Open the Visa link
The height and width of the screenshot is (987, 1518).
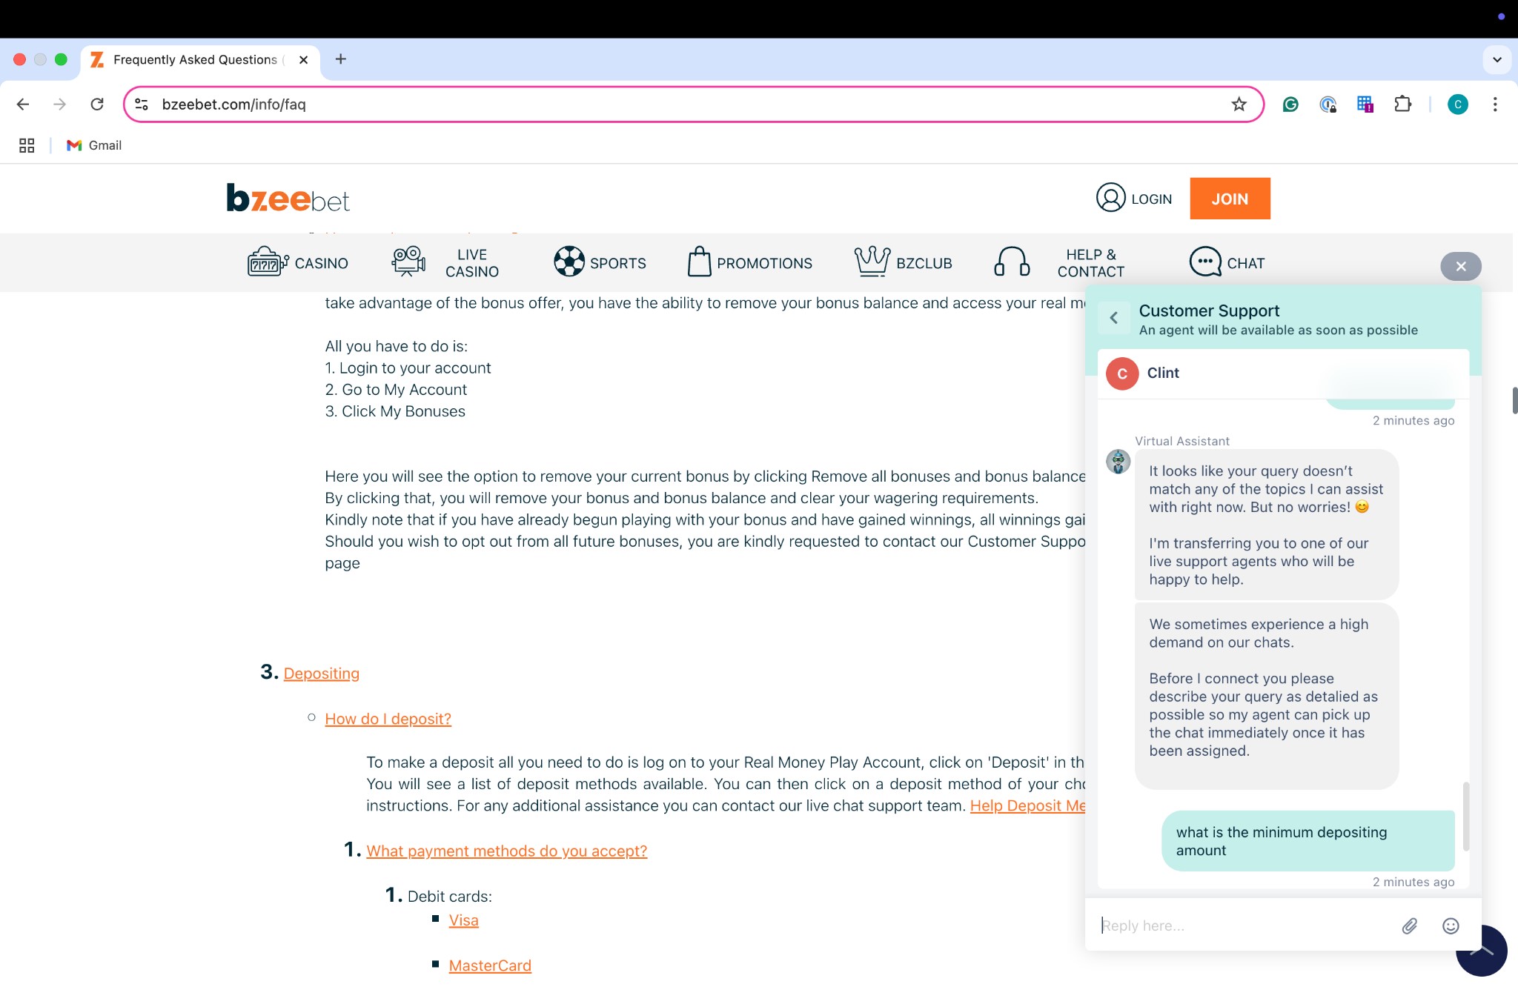pyautogui.click(x=463, y=920)
